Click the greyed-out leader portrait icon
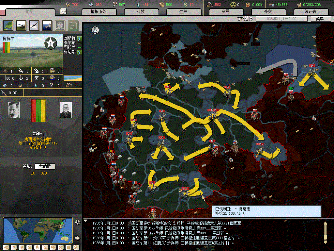This screenshot has height=251, width=334. [x=60, y=25]
